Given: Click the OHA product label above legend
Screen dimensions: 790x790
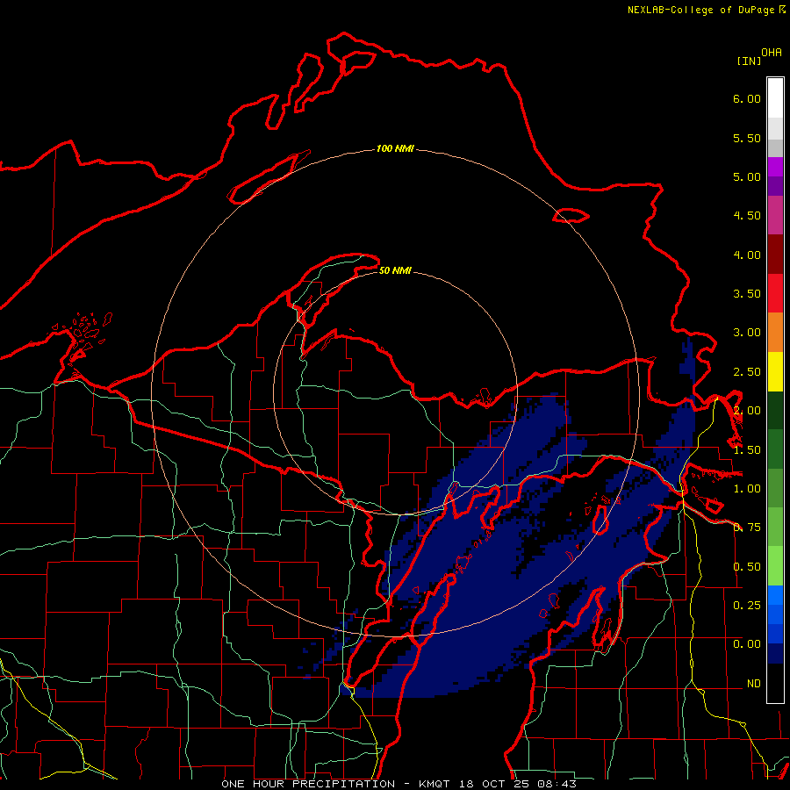Looking at the screenshot, I should pos(772,53).
